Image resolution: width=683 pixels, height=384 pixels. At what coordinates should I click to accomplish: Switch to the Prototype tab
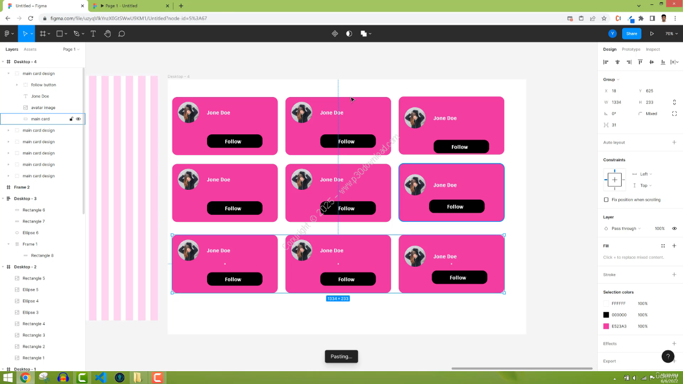click(631, 49)
